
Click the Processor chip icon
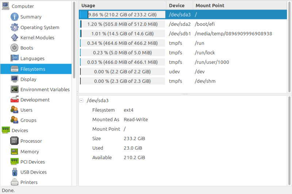pos(15,141)
